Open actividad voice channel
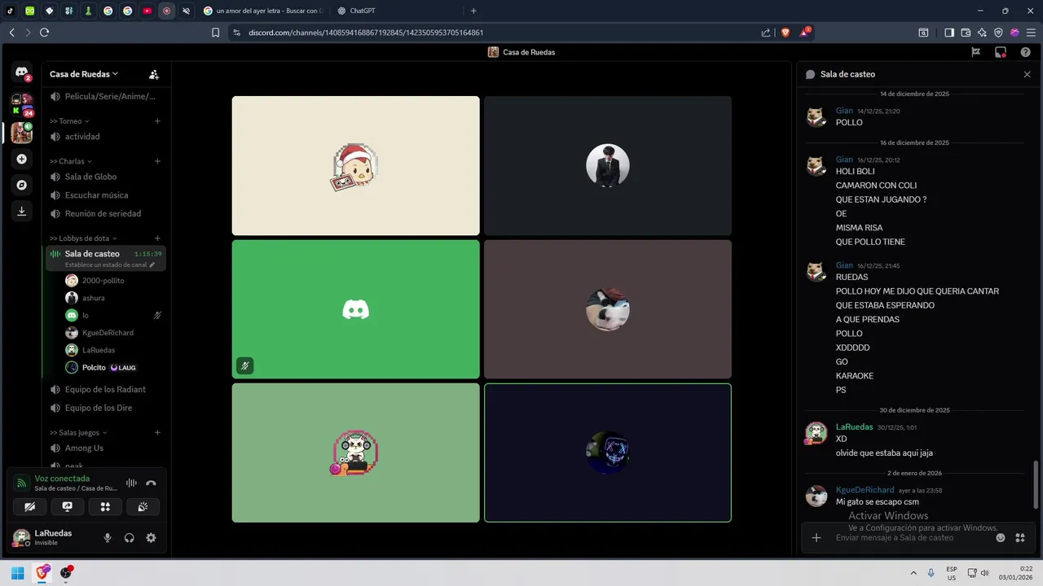 [107, 137]
